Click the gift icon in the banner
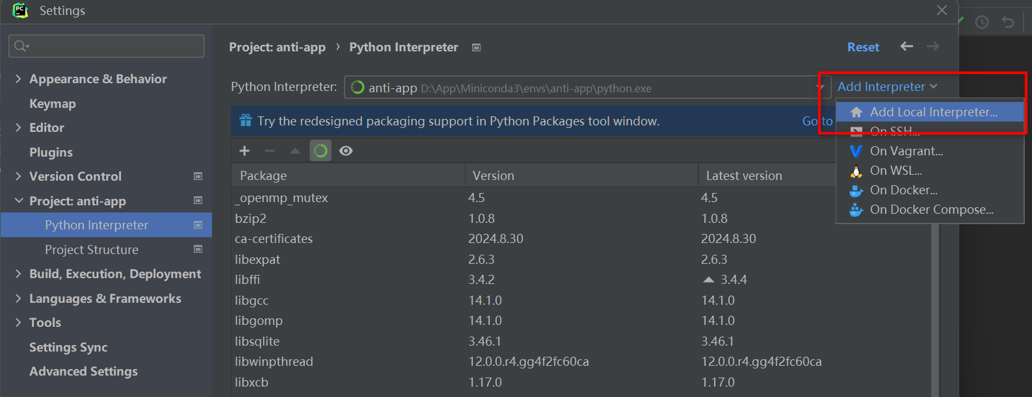This screenshot has width=1032, height=397. (x=246, y=120)
